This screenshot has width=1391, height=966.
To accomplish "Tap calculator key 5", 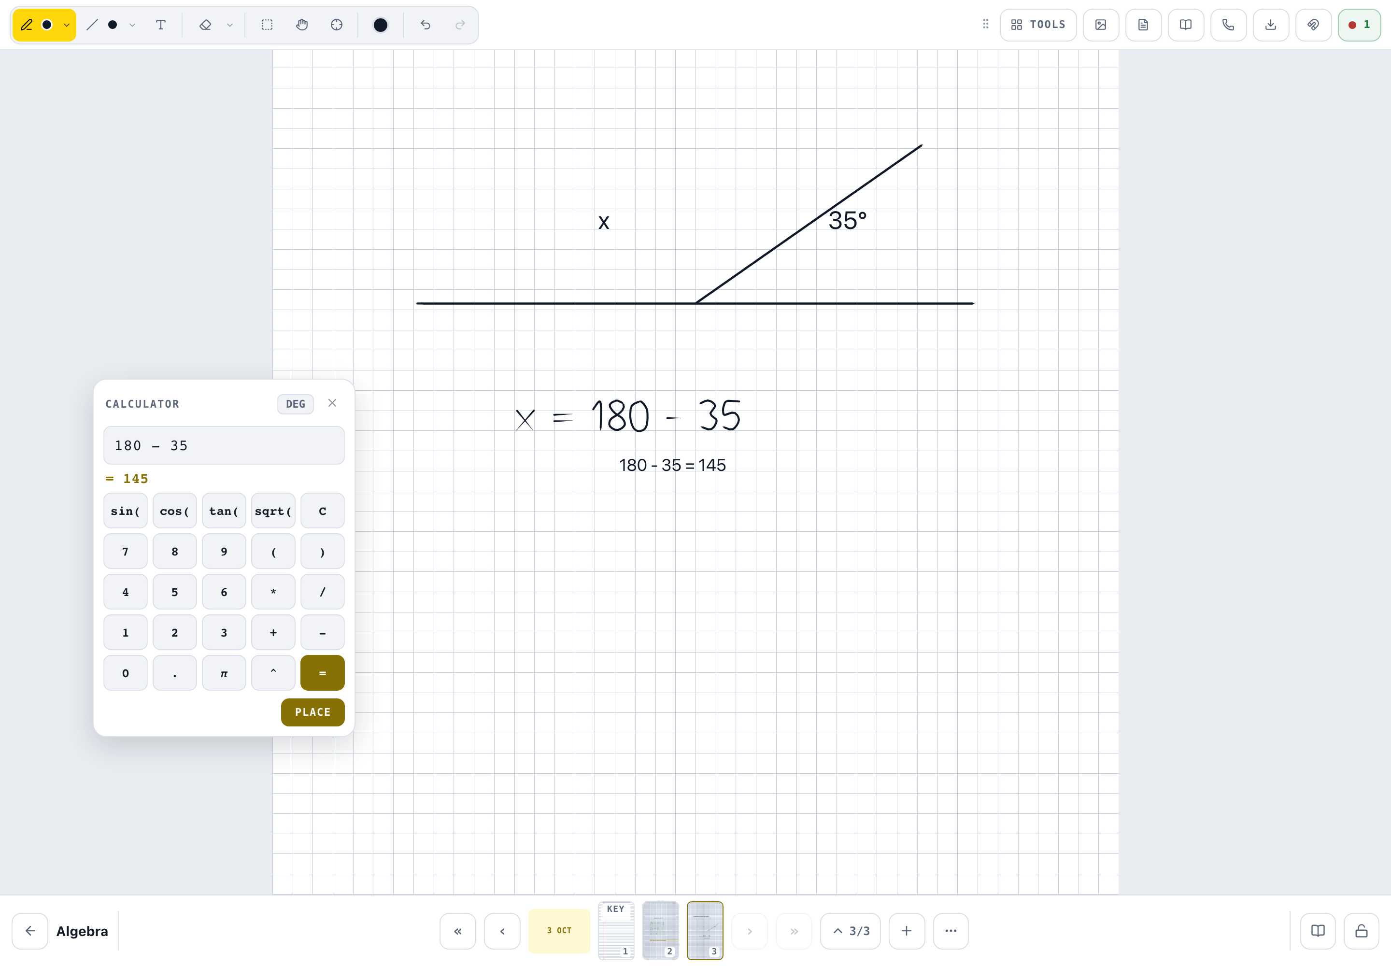I will point(174,592).
